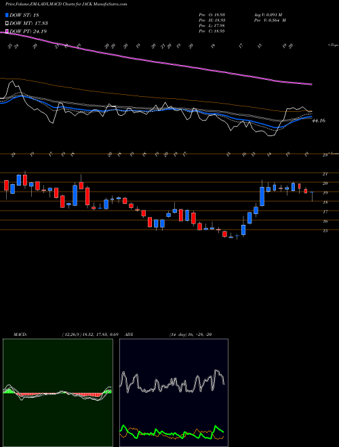Click the green +DI line in ADX panel
The image size is (339, 447).
(172, 433)
